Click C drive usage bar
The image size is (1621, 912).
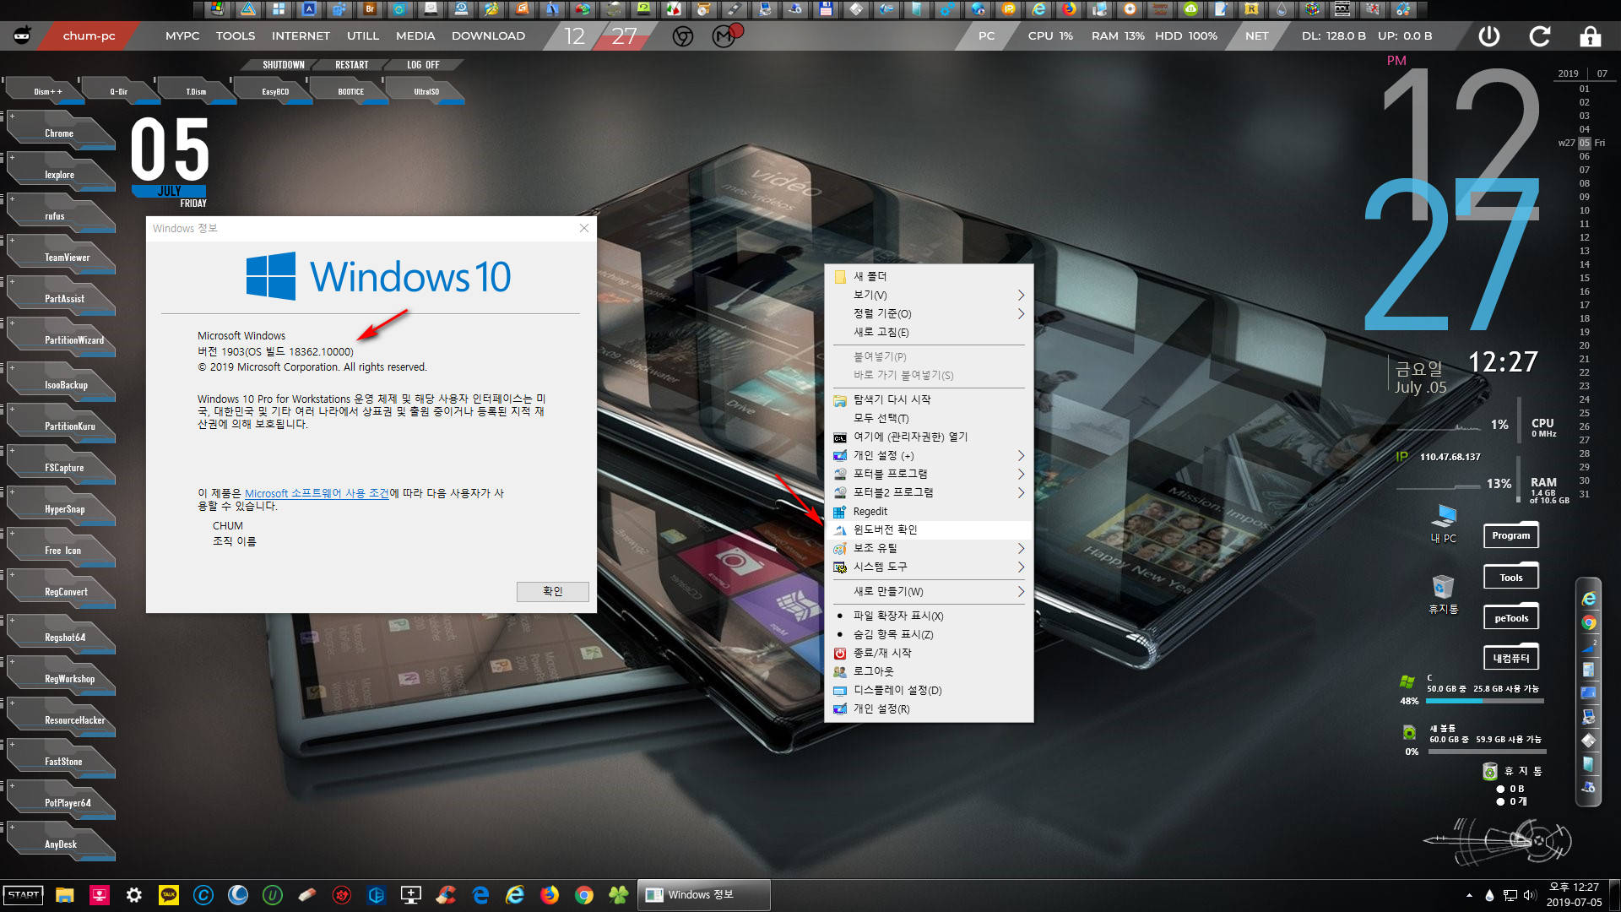coord(1485,701)
